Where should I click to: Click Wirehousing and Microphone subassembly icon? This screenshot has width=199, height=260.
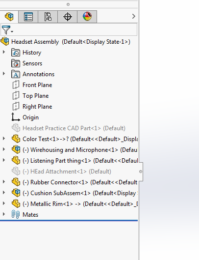[x=16, y=149]
